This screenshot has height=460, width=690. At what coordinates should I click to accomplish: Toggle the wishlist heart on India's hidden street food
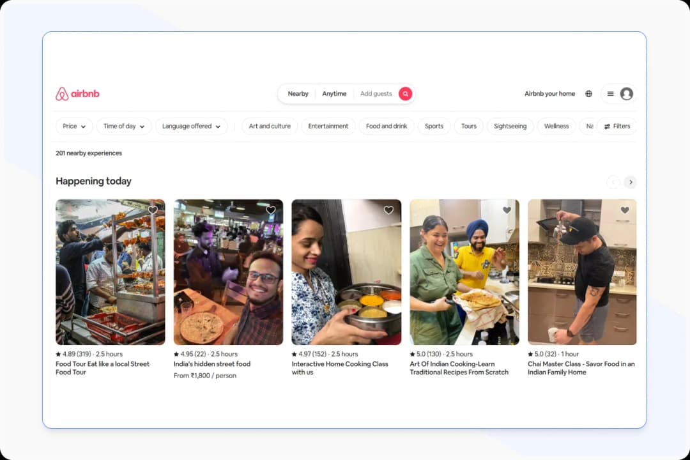coord(270,210)
